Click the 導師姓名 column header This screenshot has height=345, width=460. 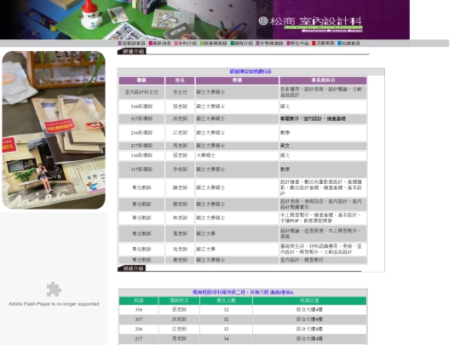tap(179, 301)
